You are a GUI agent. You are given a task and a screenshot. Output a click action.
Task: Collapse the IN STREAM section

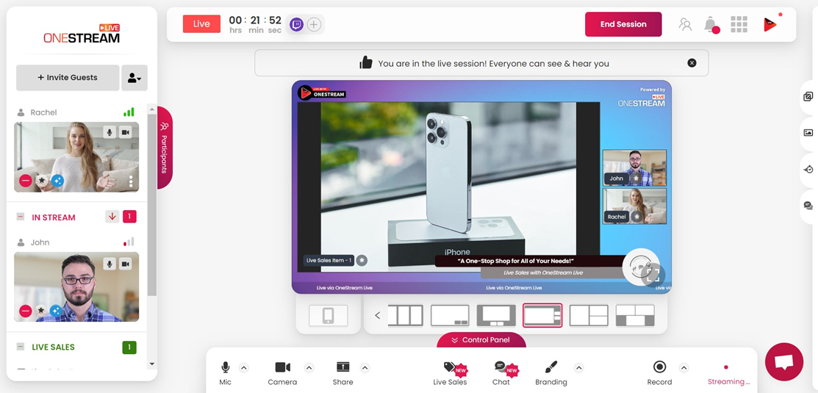pos(21,217)
